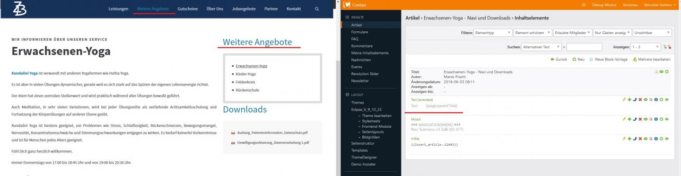
Task: Edit the HTML element with pencil icon
Action: point(624,138)
